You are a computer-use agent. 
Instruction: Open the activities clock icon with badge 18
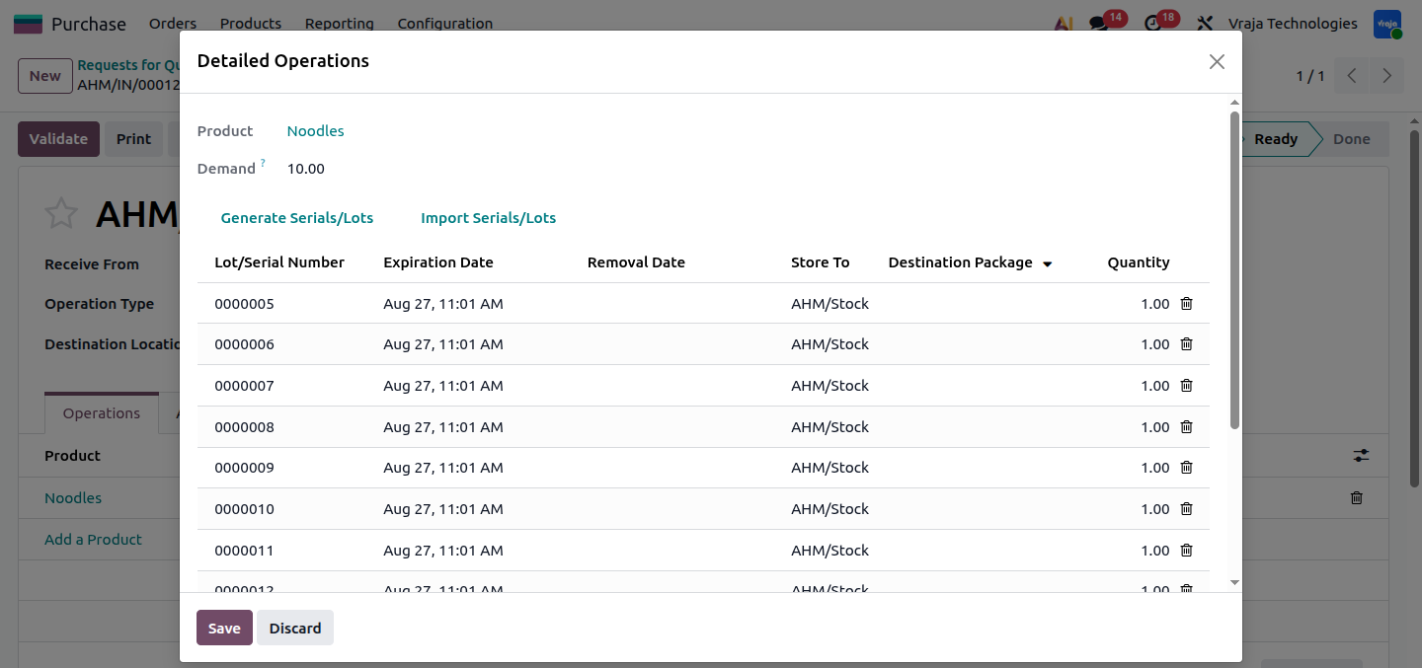pyautogui.click(x=1152, y=24)
